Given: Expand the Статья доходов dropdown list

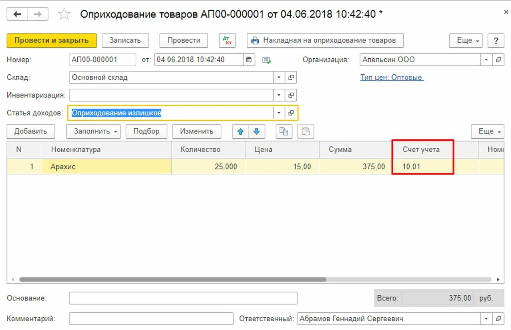Looking at the screenshot, I should [279, 113].
